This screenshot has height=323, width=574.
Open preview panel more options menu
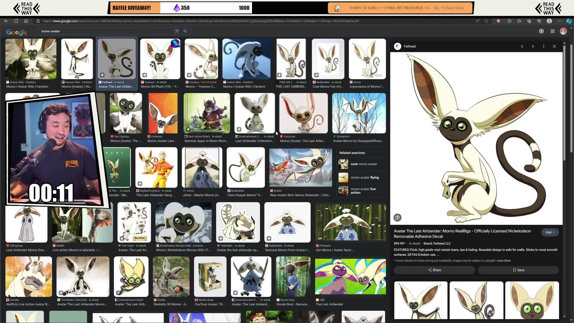(544, 46)
